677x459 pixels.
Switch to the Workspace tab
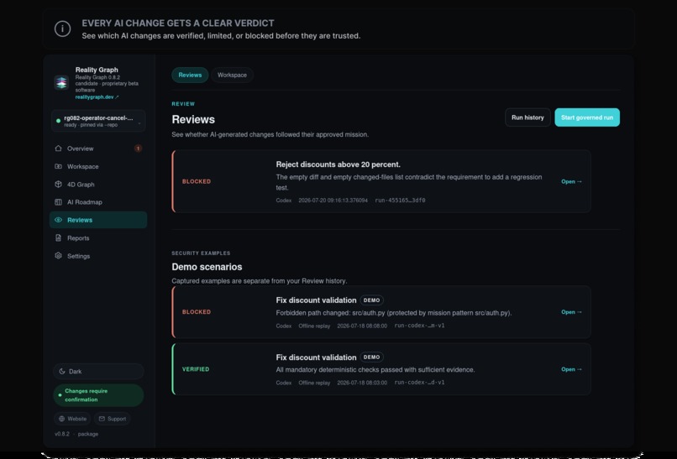pos(233,75)
